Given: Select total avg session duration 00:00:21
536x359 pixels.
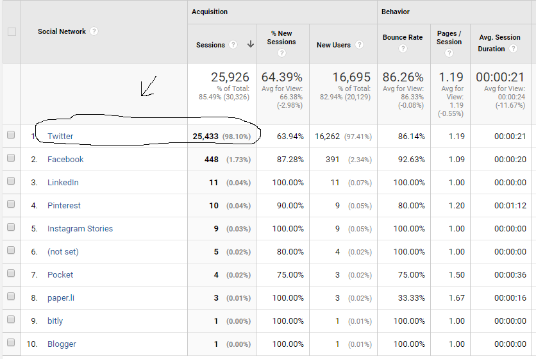Looking at the screenshot, I should point(500,78).
